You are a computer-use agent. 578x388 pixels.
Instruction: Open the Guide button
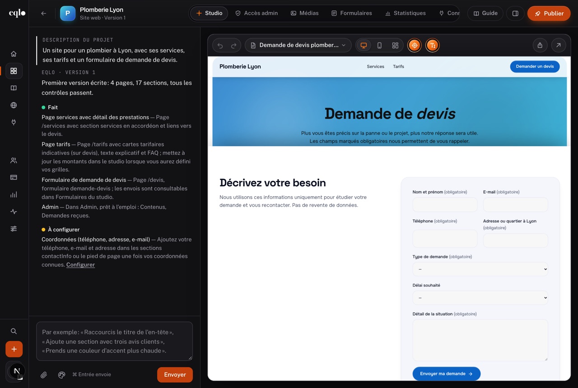point(485,13)
